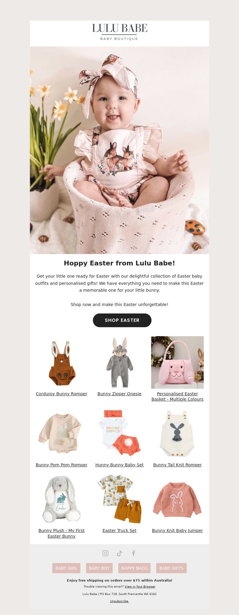Open Bunny Tail Knit Romper link
Image resolution: width=239 pixels, height=615 pixels.
point(177,465)
